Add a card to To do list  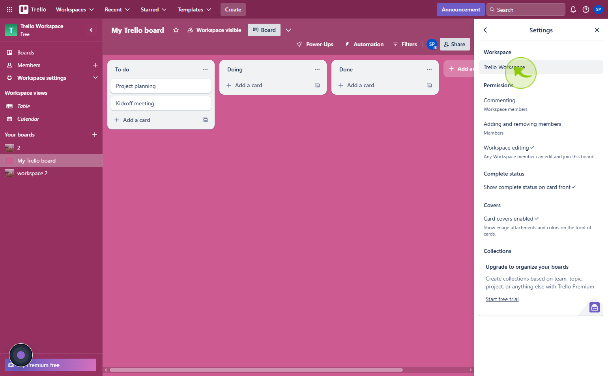coord(155,120)
